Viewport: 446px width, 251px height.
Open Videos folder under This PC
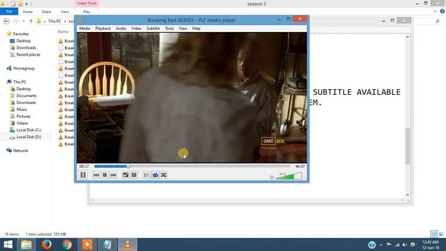click(x=22, y=123)
